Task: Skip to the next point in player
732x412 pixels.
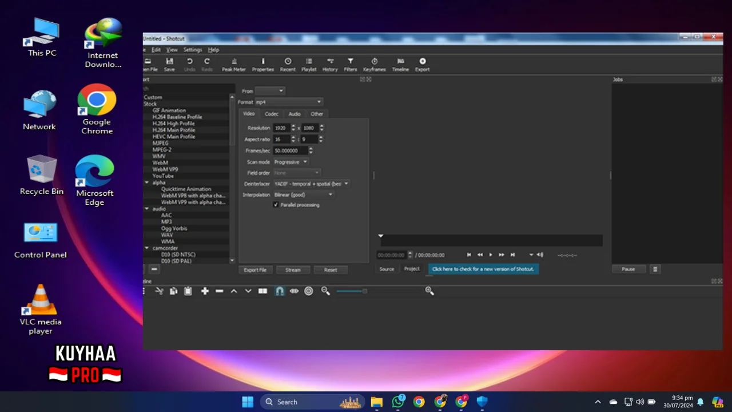Action: pyautogui.click(x=512, y=255)
